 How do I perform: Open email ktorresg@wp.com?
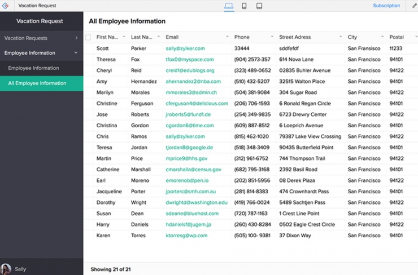pos(186,236)
